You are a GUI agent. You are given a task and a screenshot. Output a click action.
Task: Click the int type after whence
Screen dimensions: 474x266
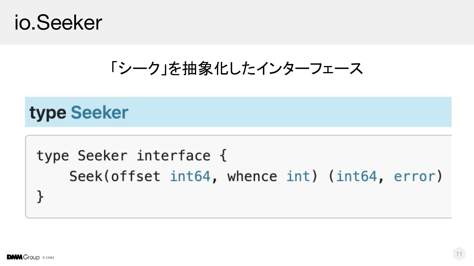[x=298, y=176]
